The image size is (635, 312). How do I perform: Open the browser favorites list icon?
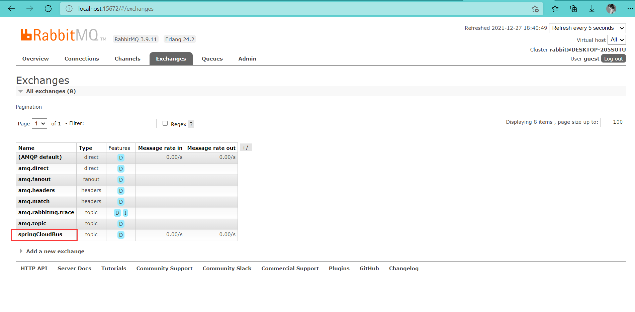[555, 9]
